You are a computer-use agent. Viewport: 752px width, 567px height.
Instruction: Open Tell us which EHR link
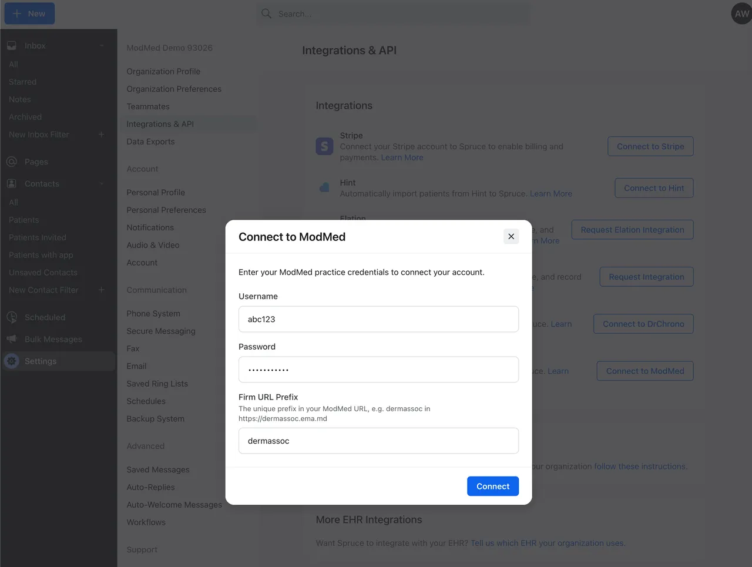(x=547, y=543)
